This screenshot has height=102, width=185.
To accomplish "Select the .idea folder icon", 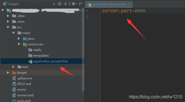I will tap(14, 16).
